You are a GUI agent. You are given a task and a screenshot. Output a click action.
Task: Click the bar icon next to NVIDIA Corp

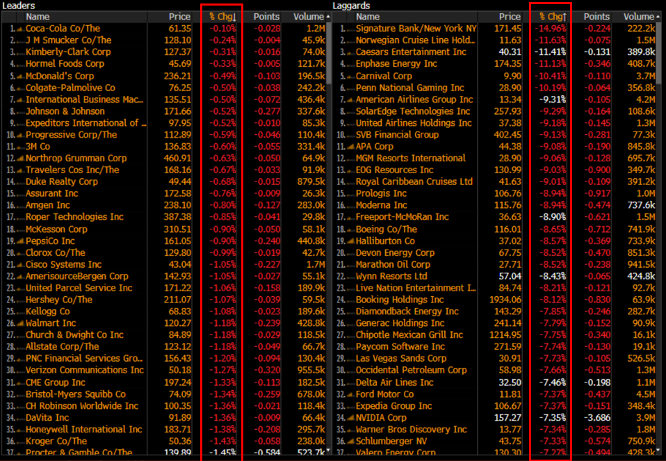(351, 418)
